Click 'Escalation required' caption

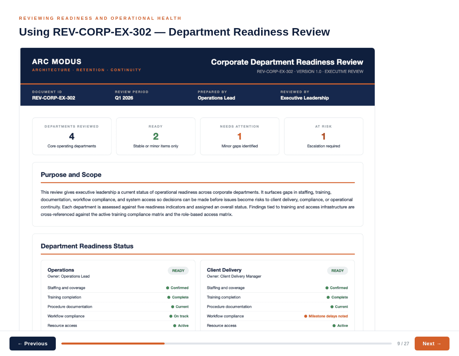pos(323,146)
